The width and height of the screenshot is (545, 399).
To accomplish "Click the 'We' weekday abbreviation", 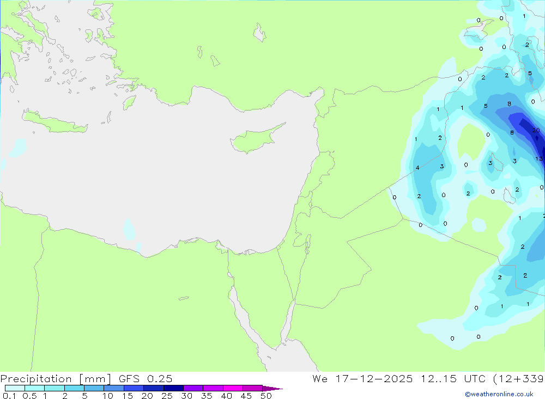I will tap(320, 378).
